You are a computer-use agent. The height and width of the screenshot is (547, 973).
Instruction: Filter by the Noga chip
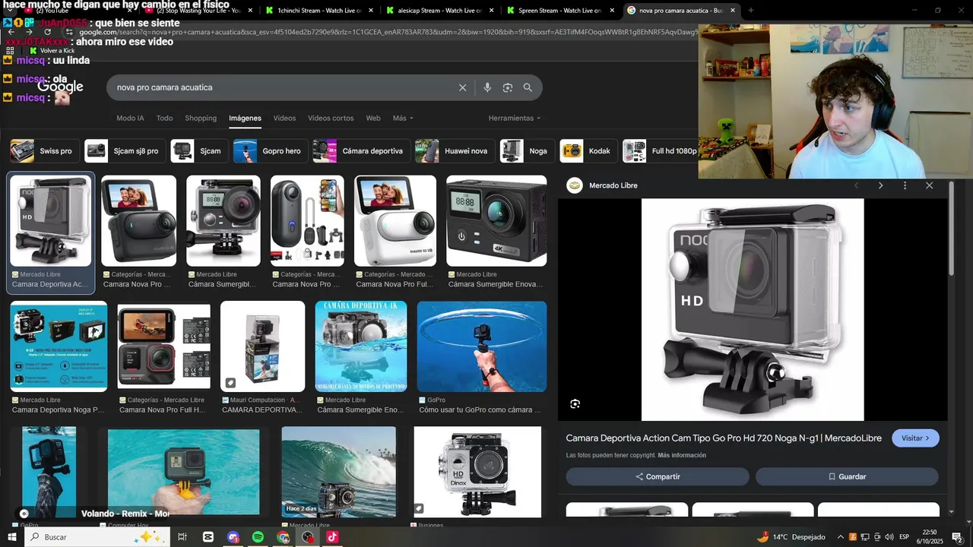pyautogui.click(x=526, y=151)
